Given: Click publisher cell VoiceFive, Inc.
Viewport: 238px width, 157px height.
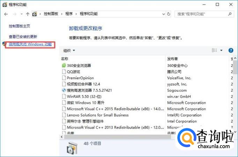Looking at the screenshot, I should coord(179,78).
